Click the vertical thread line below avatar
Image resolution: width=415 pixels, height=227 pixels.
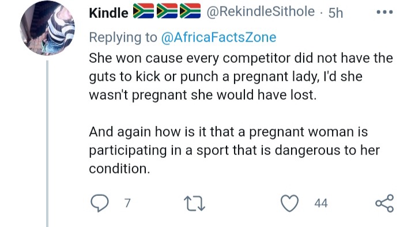tap(47, 143)
